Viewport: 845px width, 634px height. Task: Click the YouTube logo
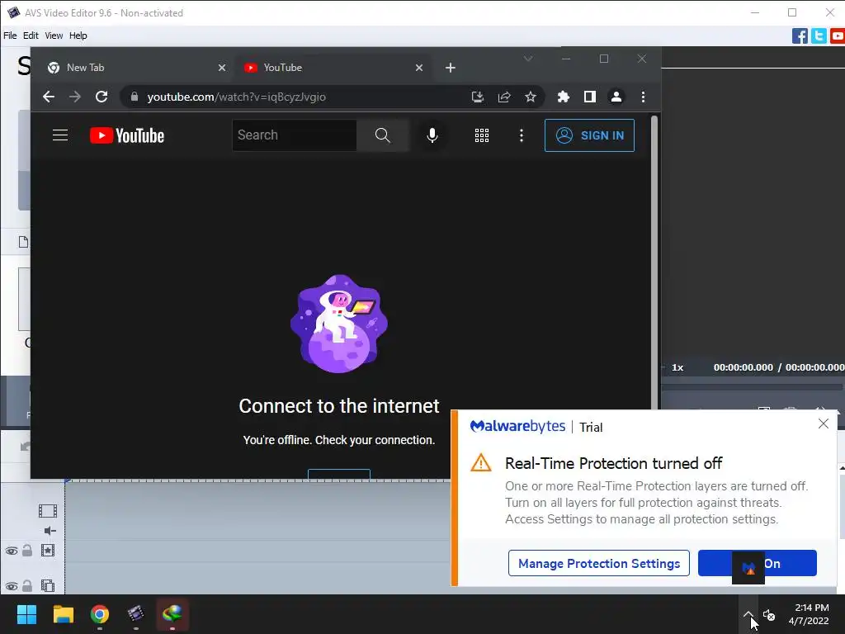127,135
